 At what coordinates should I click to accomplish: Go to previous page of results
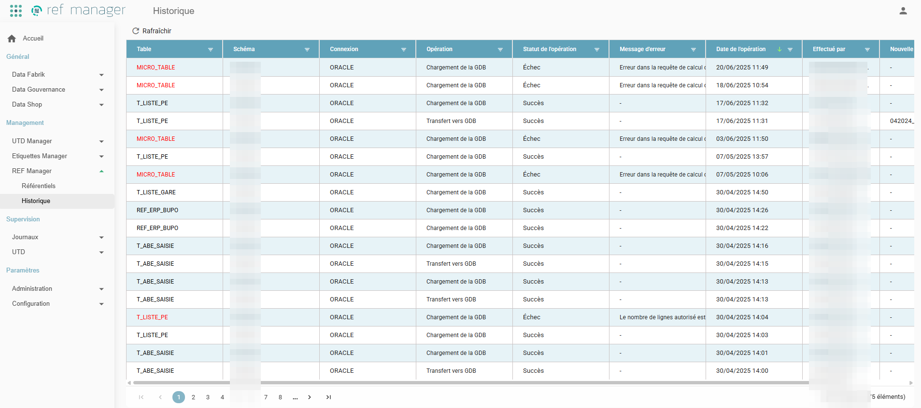tap(160, 397)
